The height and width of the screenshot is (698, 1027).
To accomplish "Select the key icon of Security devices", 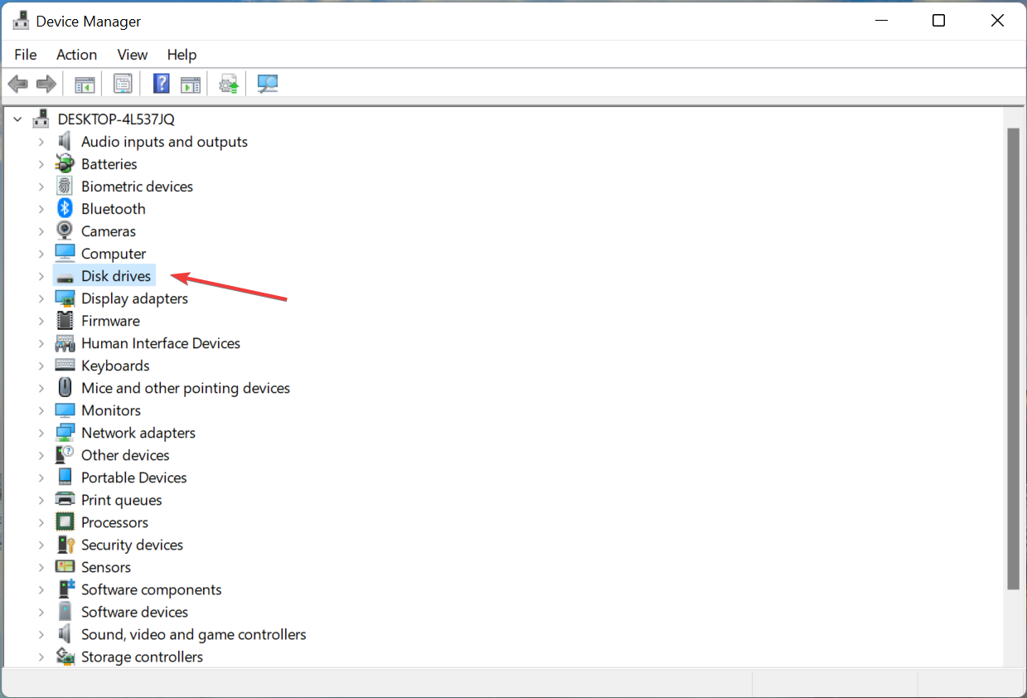I will pyautogui.click(x=65, y=545).
